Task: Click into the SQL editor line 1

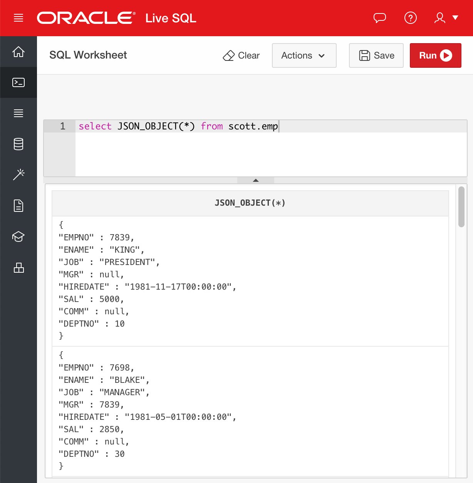Action: 271,126
